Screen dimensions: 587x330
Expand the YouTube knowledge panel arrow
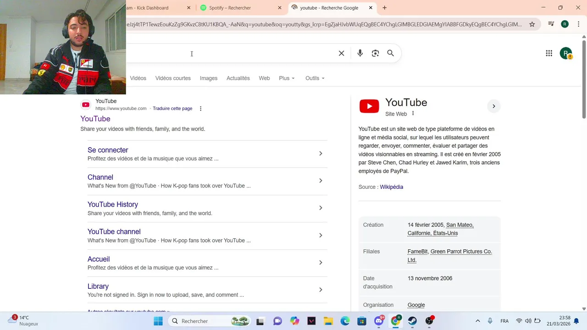(493, 106)
